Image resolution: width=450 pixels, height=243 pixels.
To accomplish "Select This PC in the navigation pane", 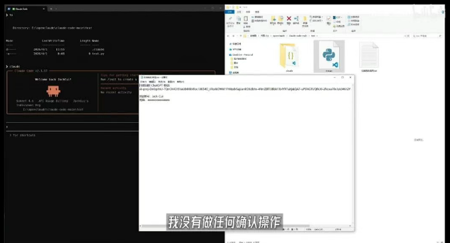I will click(x=234, y=72).
